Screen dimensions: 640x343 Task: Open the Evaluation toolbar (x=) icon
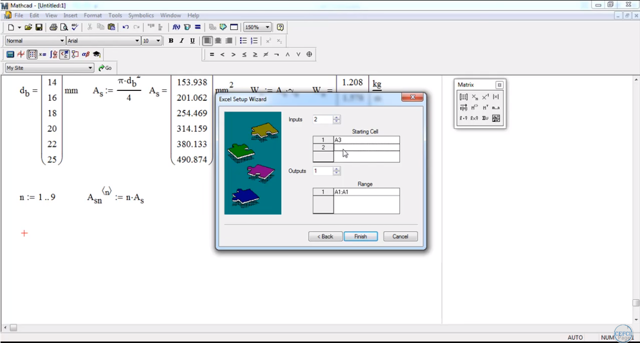pos(43,54)
